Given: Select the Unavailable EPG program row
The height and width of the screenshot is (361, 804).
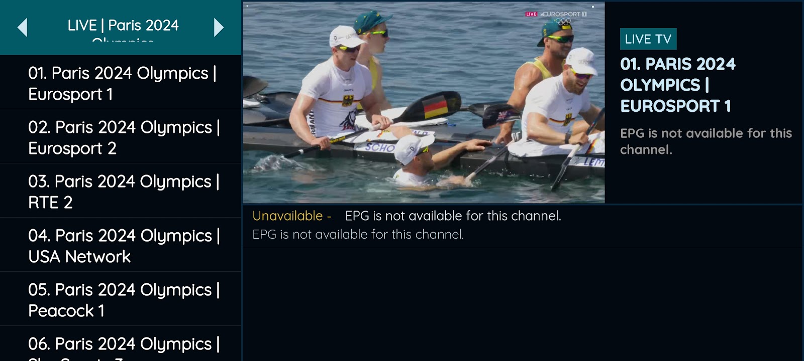Looking at the screenshot, I should pyautogui.click(x=523, y=226).
